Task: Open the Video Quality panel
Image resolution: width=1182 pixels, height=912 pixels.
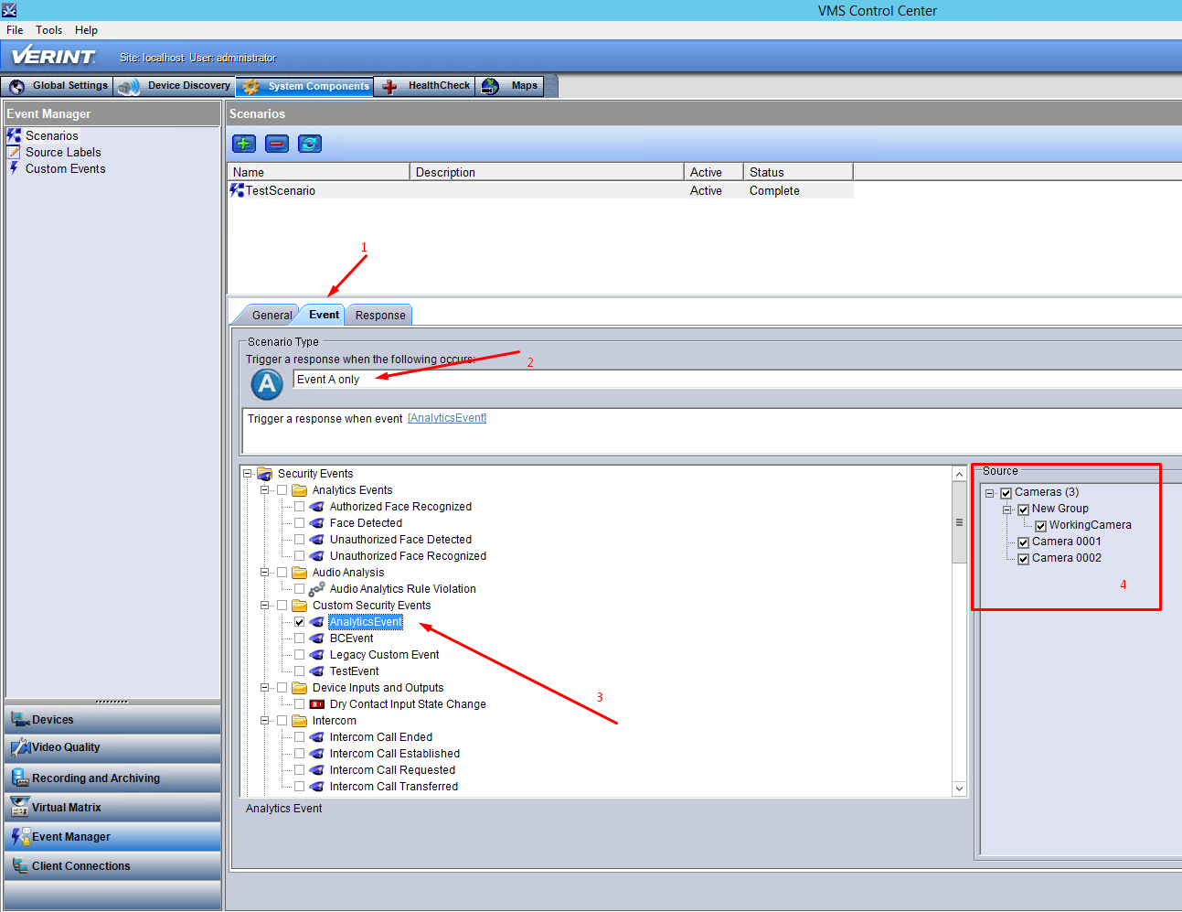Action: pyautogui.click(x=112, y=747)
